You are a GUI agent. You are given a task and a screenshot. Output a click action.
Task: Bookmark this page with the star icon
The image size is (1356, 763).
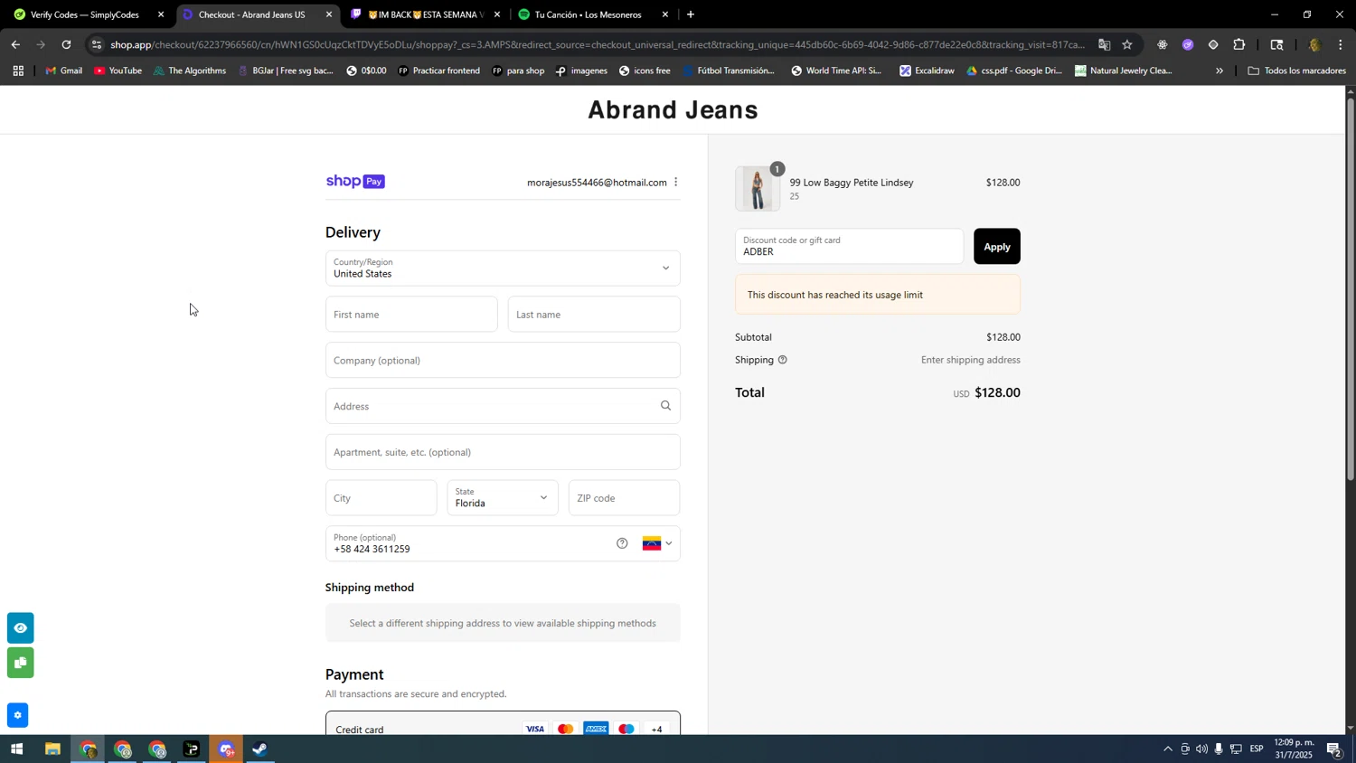[x=1127, y=44]
